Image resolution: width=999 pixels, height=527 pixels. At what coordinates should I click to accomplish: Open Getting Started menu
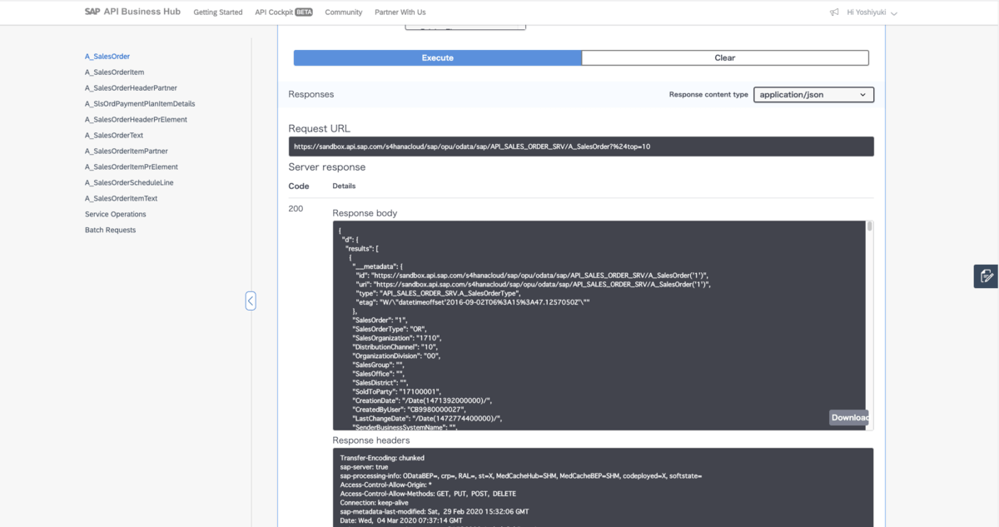(x=218, y=12)
